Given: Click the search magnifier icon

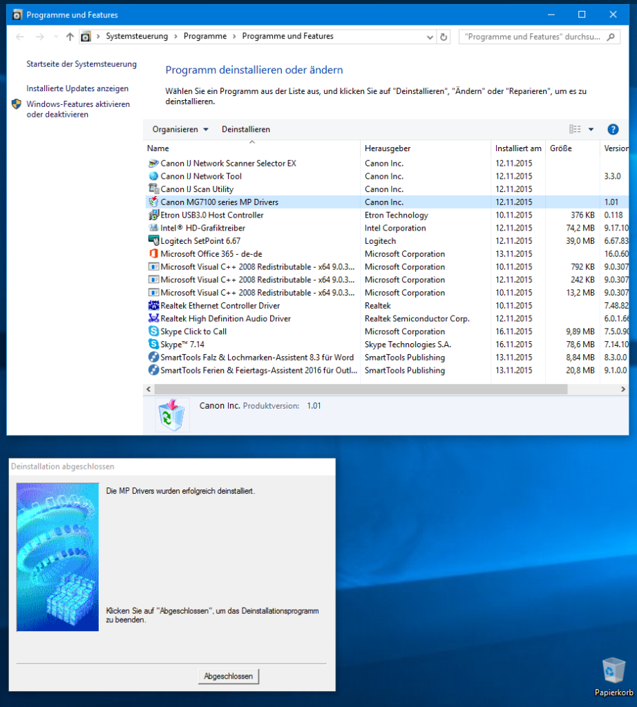Looking at the screenshot, I should 611,37.
